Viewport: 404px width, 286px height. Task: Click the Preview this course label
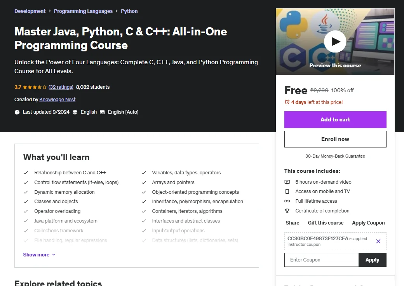(x=335, y=65)
